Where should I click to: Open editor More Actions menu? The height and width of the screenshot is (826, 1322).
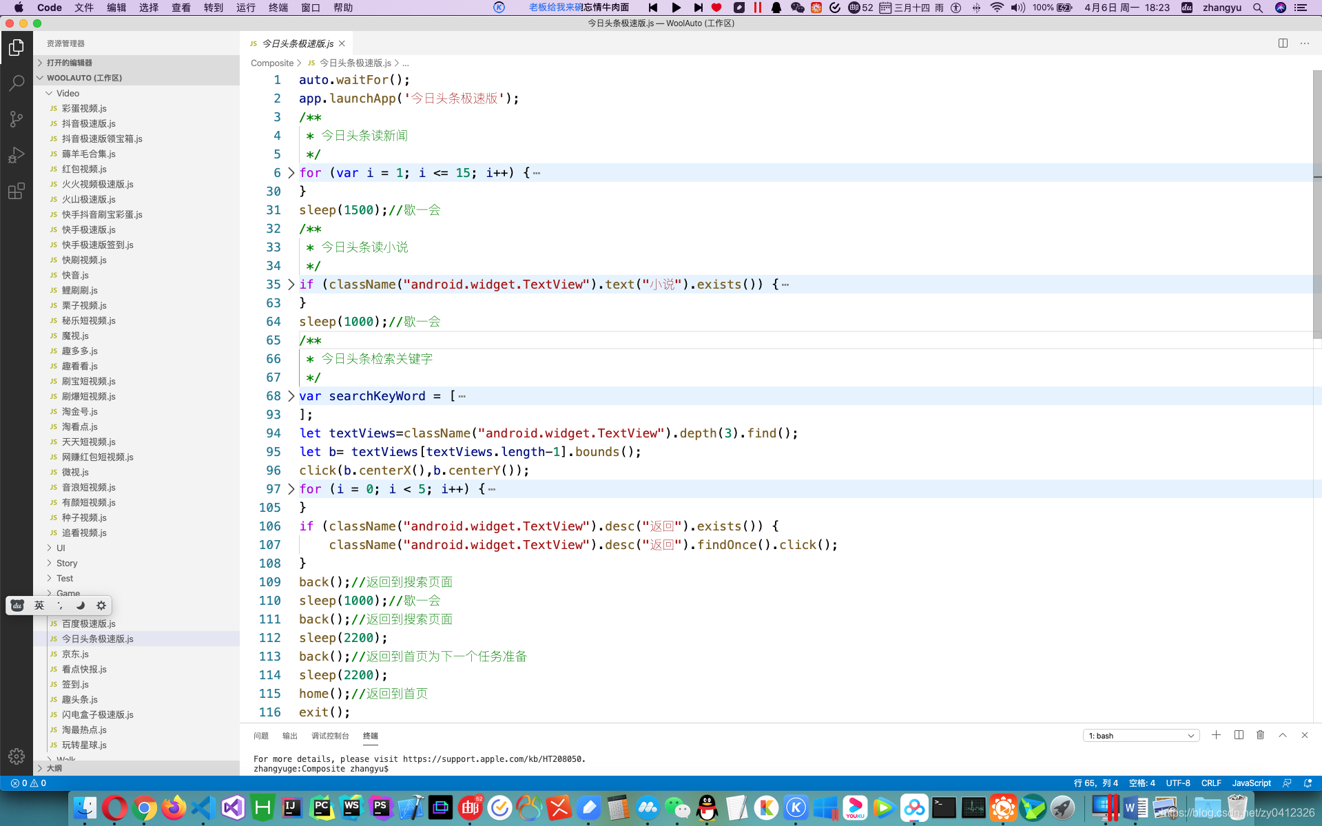click(1305, 43)
